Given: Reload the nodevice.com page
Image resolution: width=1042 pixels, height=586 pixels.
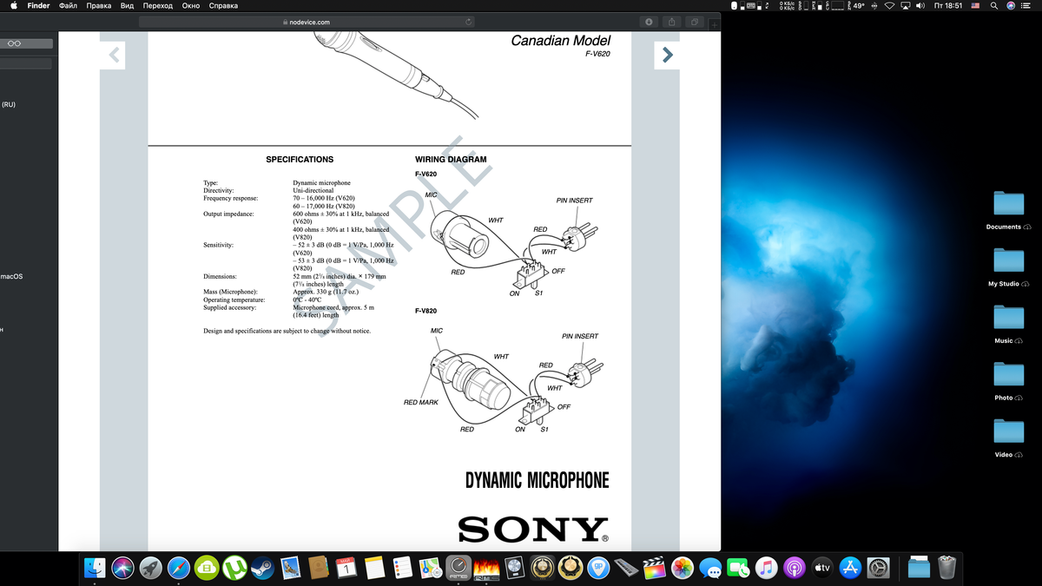Looking at the screenshot, I should point(469,22).
